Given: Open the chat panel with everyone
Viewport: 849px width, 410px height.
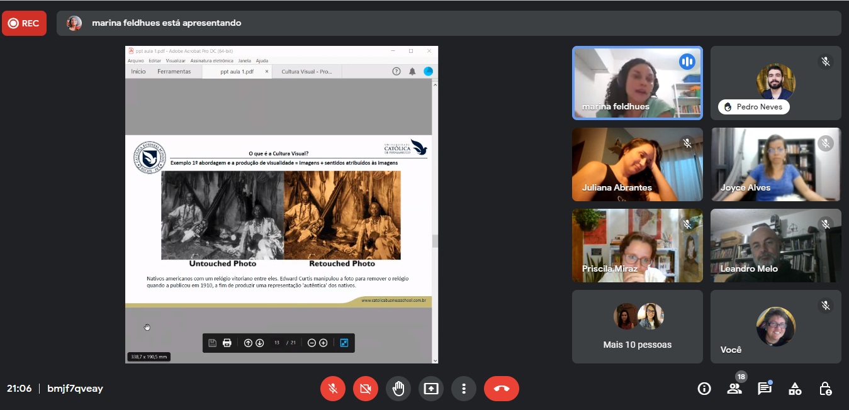Looking at the screenshot, I should [765, 388].
